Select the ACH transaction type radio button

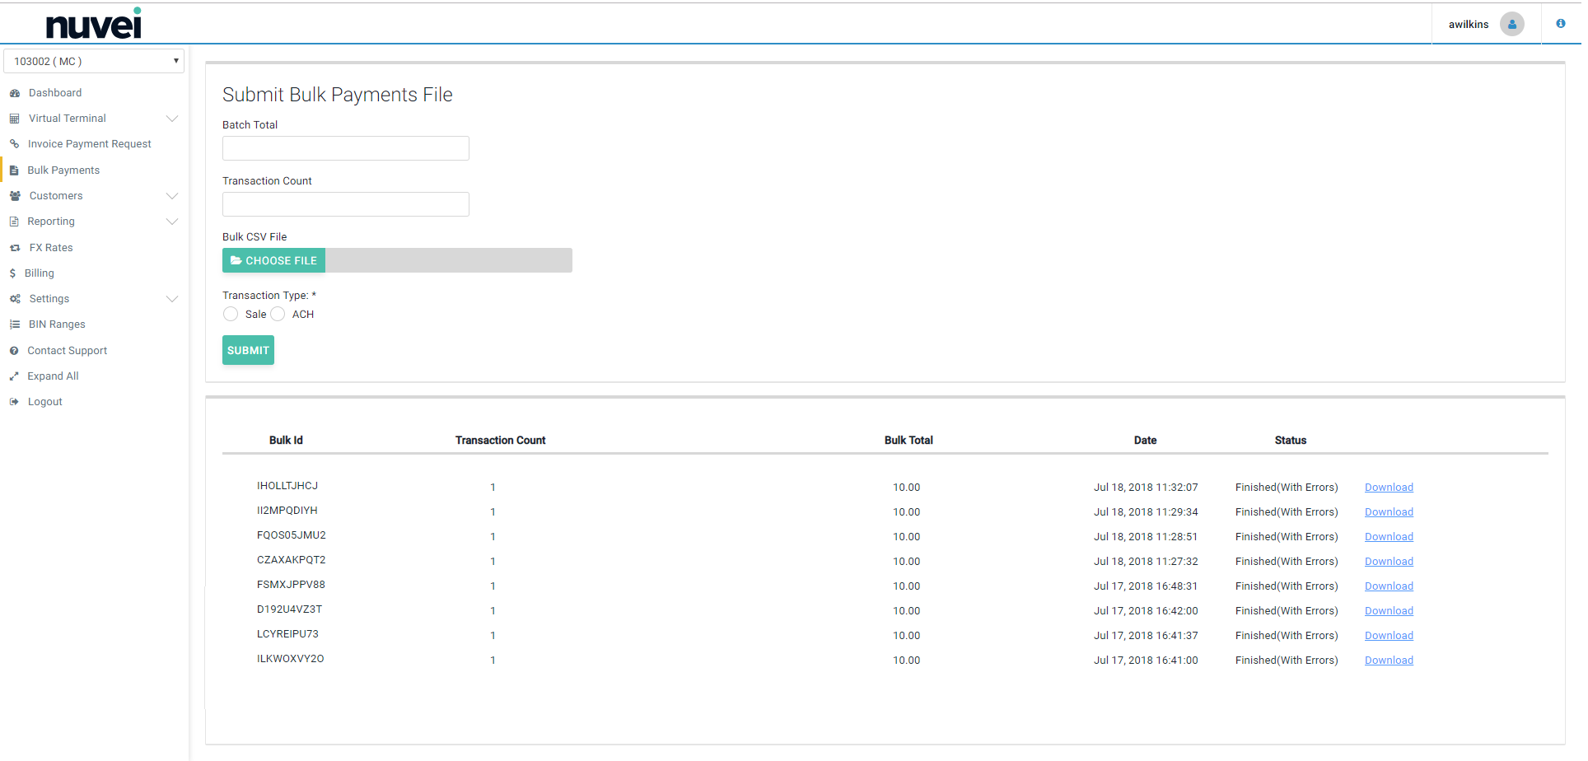[x=277, y=314]
